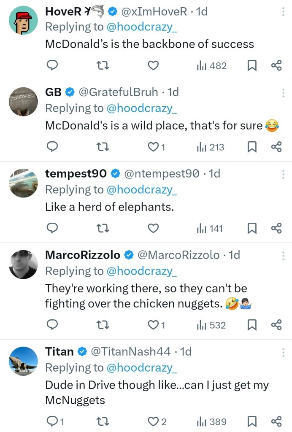
Task: Like Titan's McNuggets reply
Action: point(154,422)
